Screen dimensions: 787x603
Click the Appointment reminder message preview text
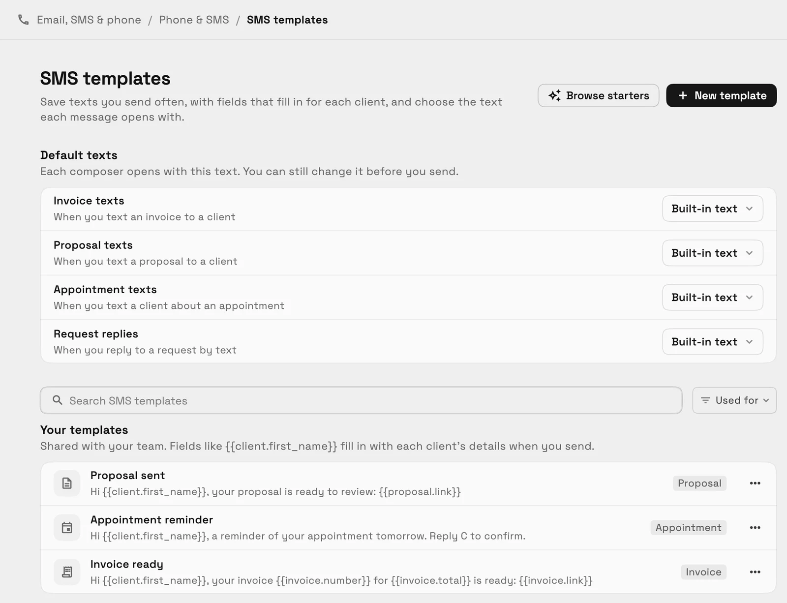[x=308, y=536]
